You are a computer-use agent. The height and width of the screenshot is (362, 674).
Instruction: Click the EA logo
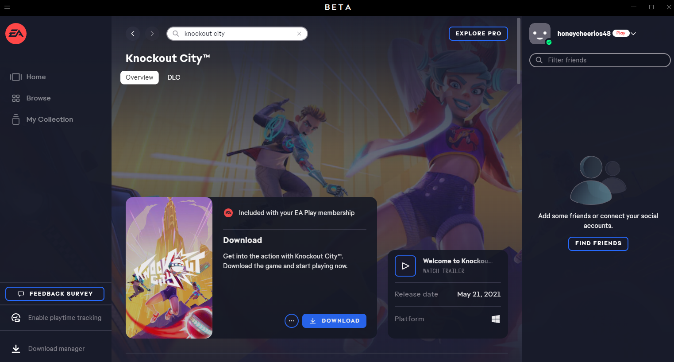(x=16, y=34)
